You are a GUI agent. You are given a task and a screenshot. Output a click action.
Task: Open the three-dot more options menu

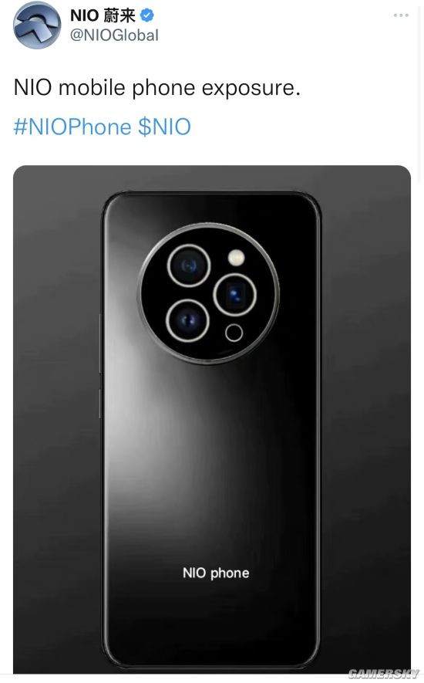click(401, 15)
